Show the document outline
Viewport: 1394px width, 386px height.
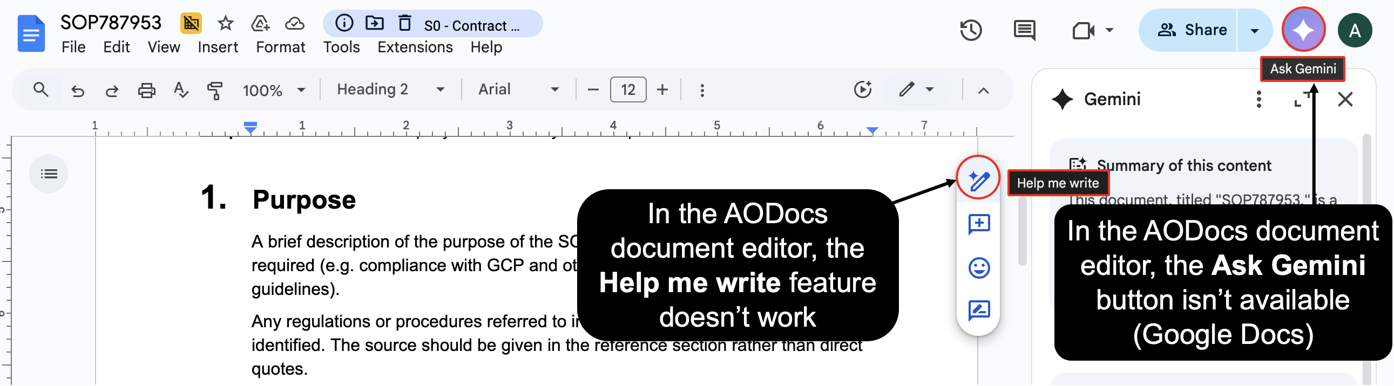pos(49,174)
